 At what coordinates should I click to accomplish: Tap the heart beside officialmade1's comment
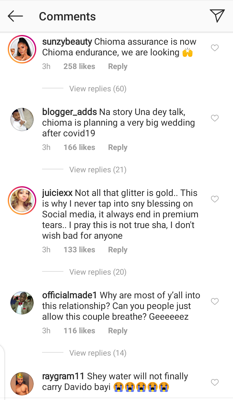[x=215, y=302]
